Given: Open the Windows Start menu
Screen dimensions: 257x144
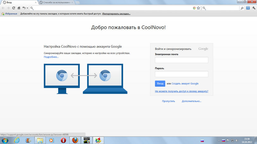Looking at the screenshot, I should click(5, 140).
